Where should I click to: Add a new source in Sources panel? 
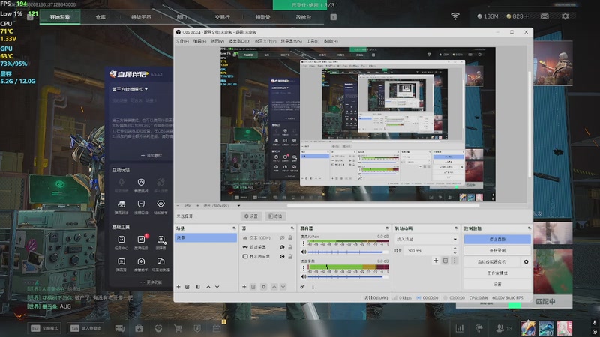point(244,287)
